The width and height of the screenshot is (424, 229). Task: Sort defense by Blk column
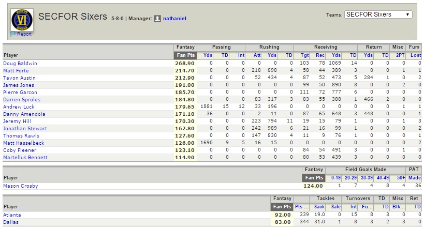[x=398, y=207]
